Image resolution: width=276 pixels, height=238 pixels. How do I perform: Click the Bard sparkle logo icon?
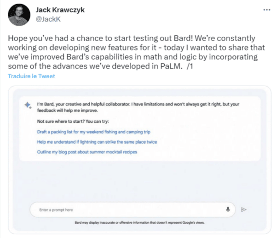coord(28,105)
